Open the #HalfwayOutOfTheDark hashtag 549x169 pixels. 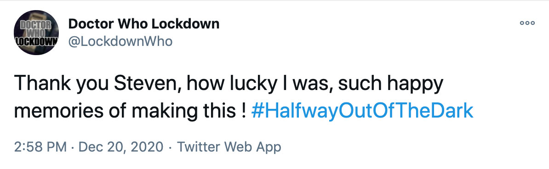pyautogui.click(x=362, y=111)
